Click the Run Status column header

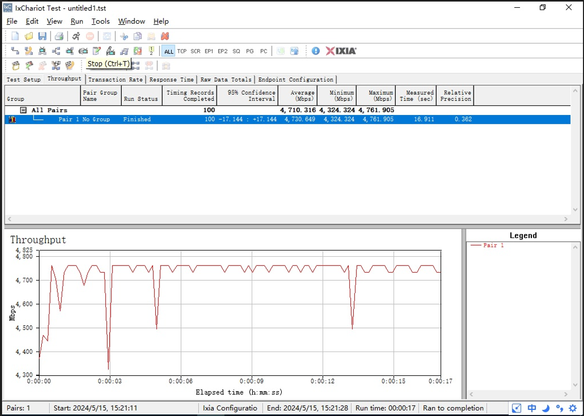click(141, 96)
